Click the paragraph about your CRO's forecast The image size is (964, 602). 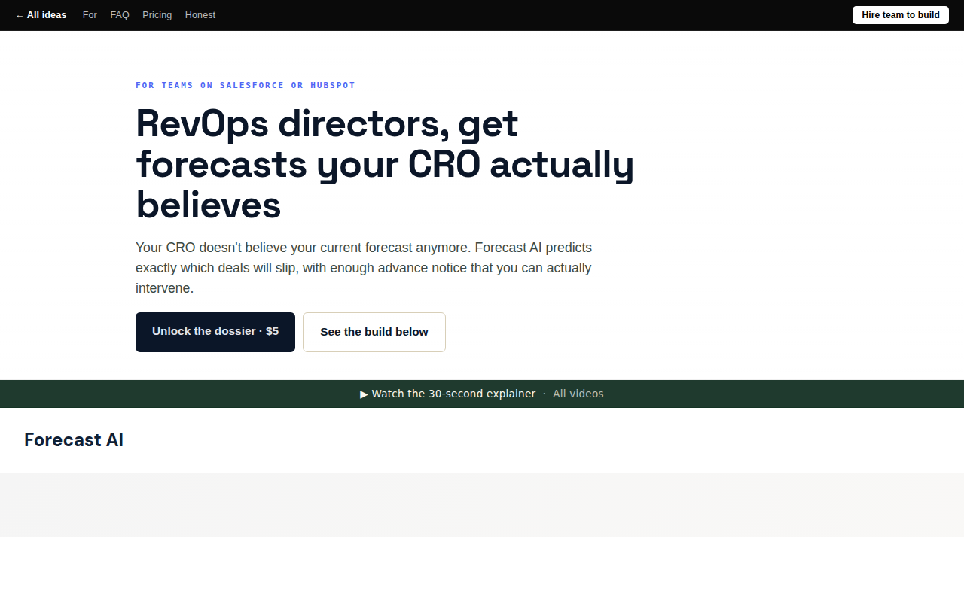364,268
